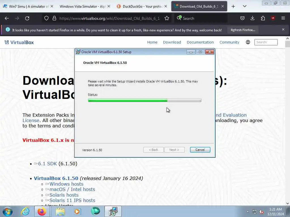Click the VirtualBox Setup title bar icon

pos(78,52)
